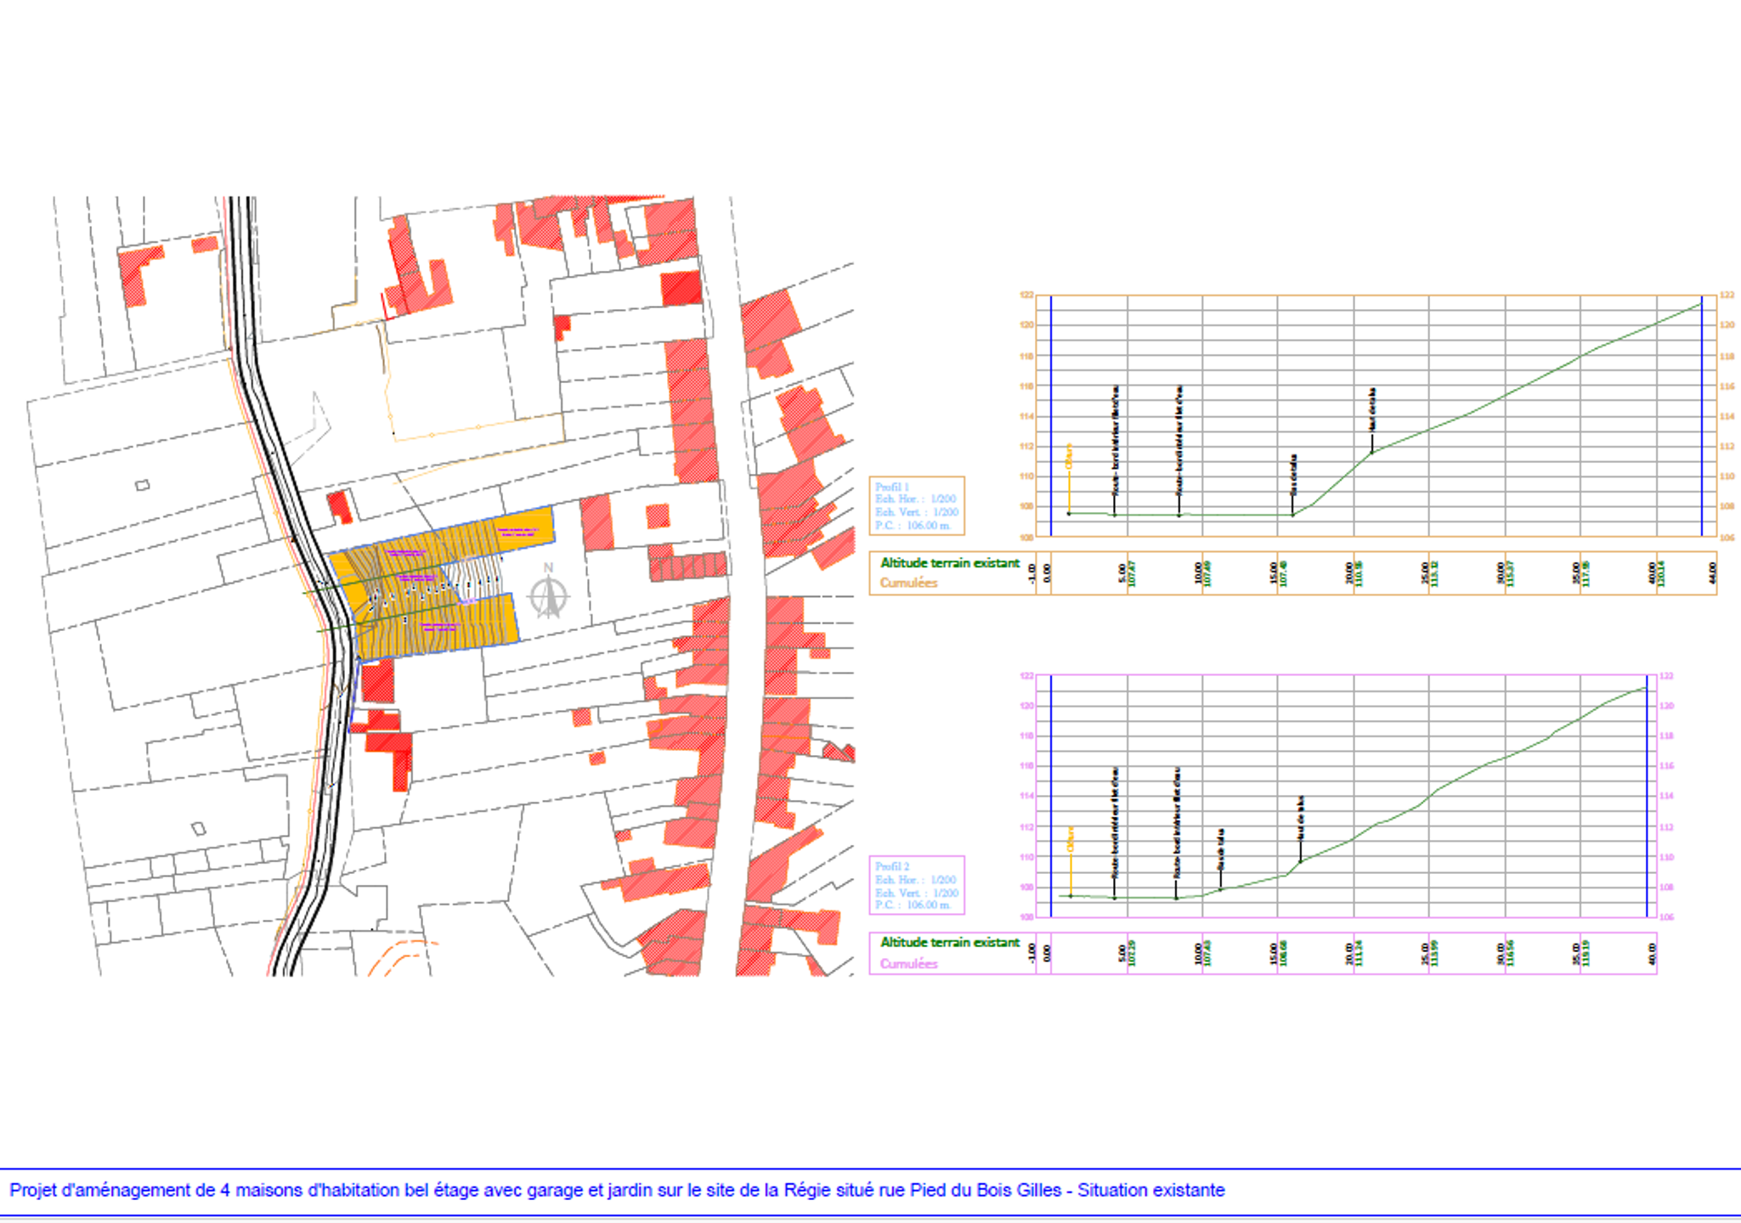Select the Profil 1 info box
Image resolution: width=1741 pixels, height=1223 pixels.
coord(916,506)
